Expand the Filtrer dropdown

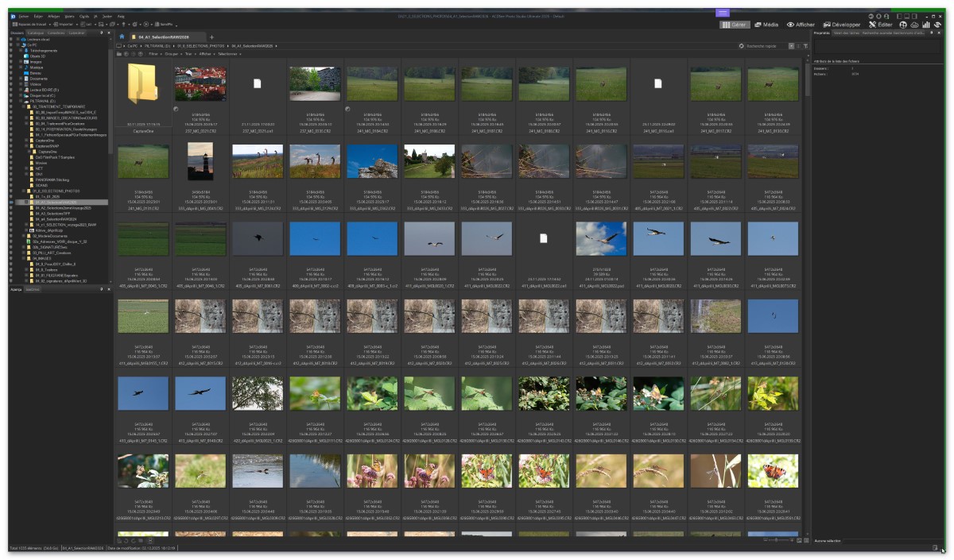tap(153, 54)
